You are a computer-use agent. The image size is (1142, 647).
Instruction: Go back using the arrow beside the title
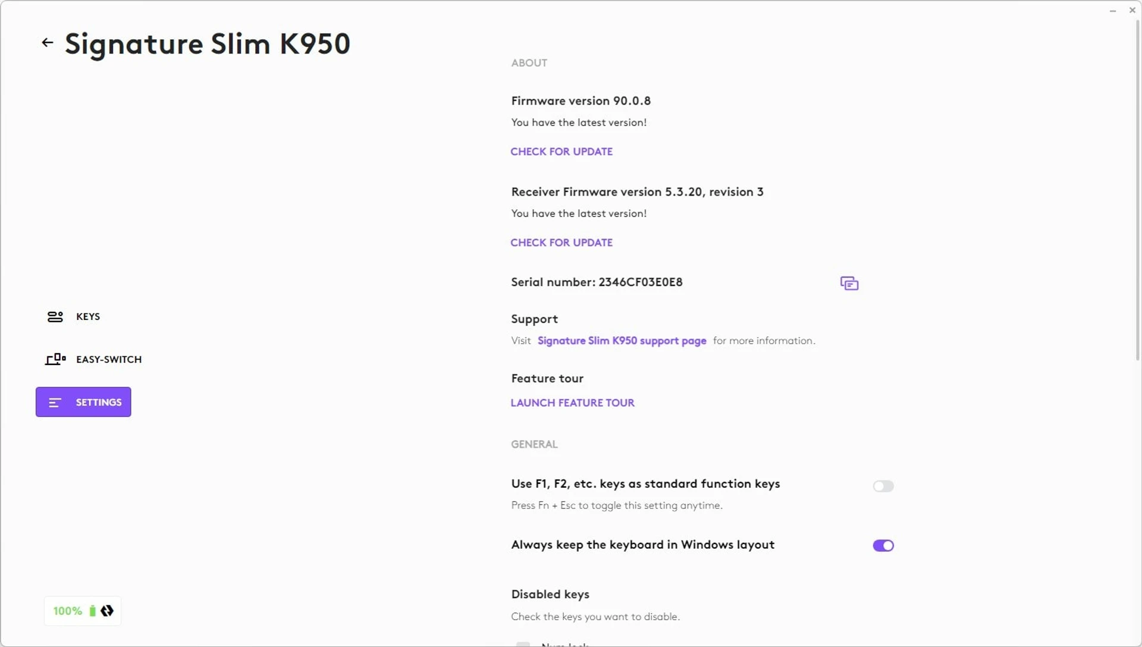(x=48, y=43)
